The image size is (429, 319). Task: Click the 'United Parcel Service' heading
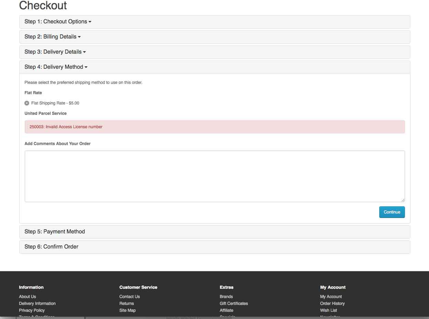[46, 113]
